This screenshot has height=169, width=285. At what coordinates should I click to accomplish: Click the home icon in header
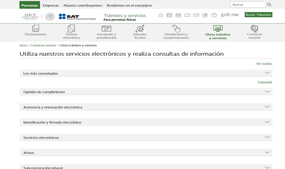click(161, 15)
